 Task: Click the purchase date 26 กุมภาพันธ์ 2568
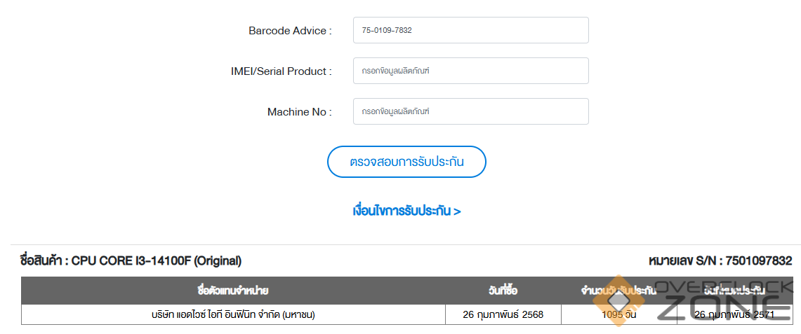[503, 315]
